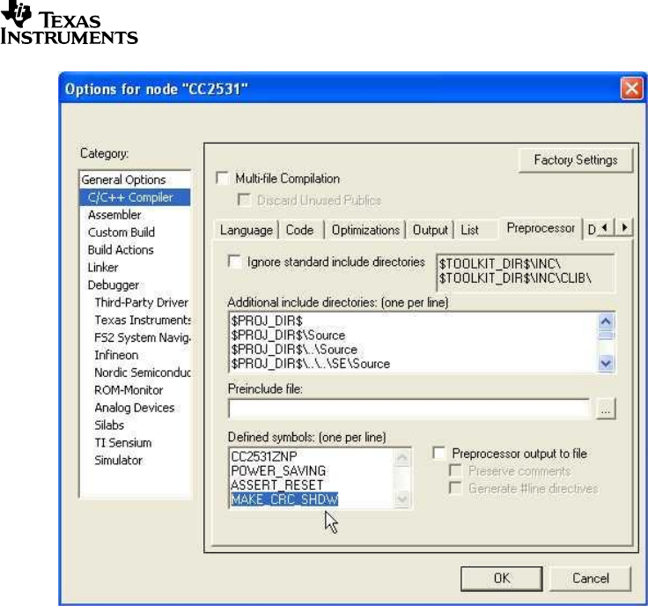This screenshot has width=648, height=606.
Task: Switch to the Language tab
Action: (x=247, y=230)
